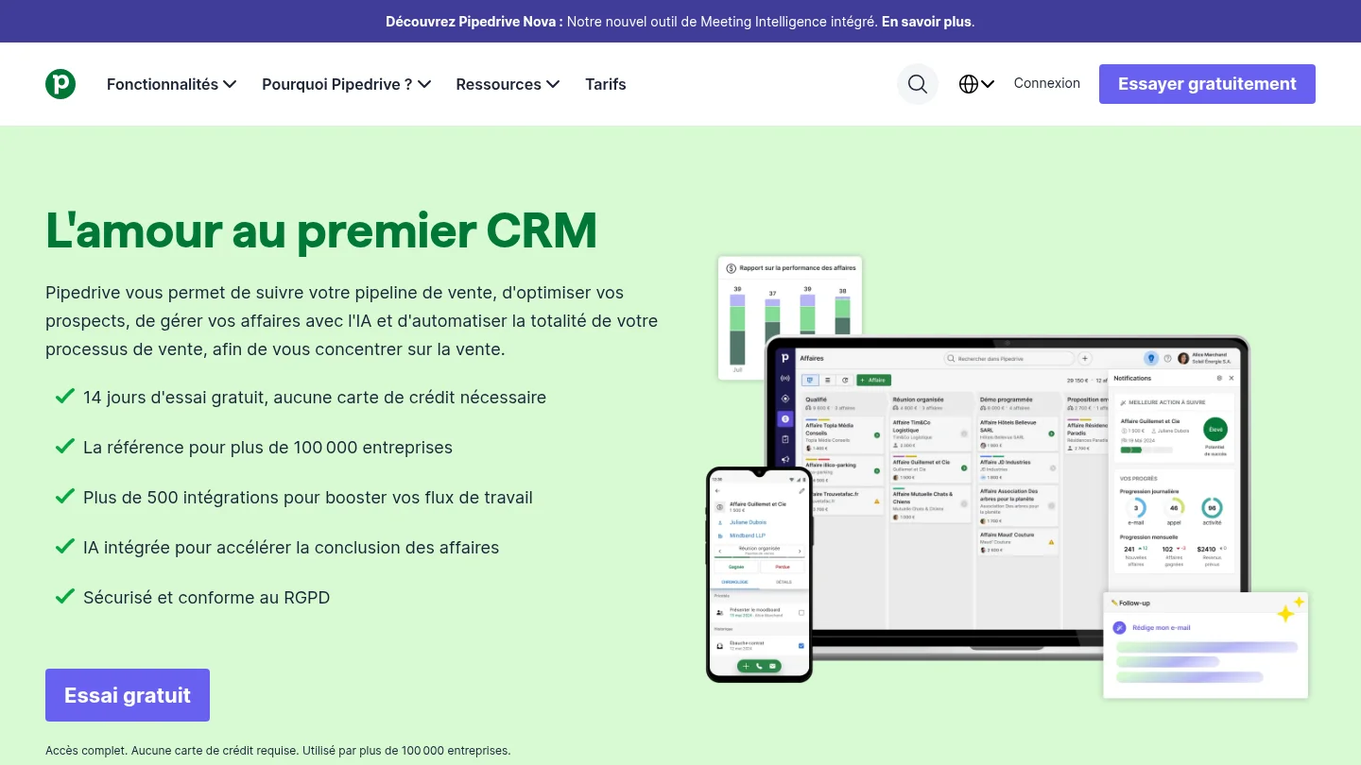Follow the En savoir plus banner link
This screenshot has height=765, width=1361.
926,21
